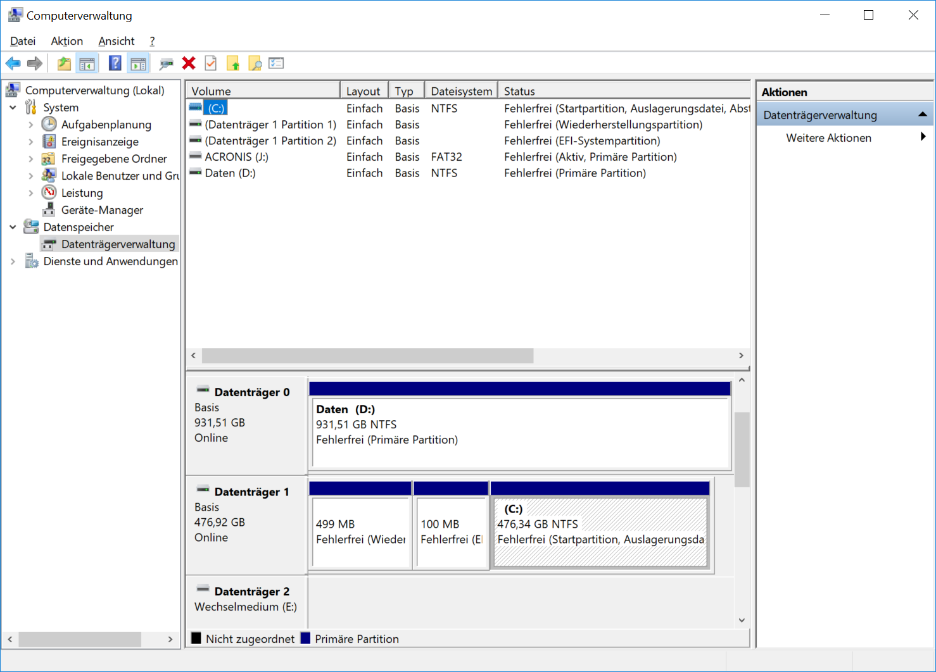Open the Aktion menu

click(x=66, y=41)
